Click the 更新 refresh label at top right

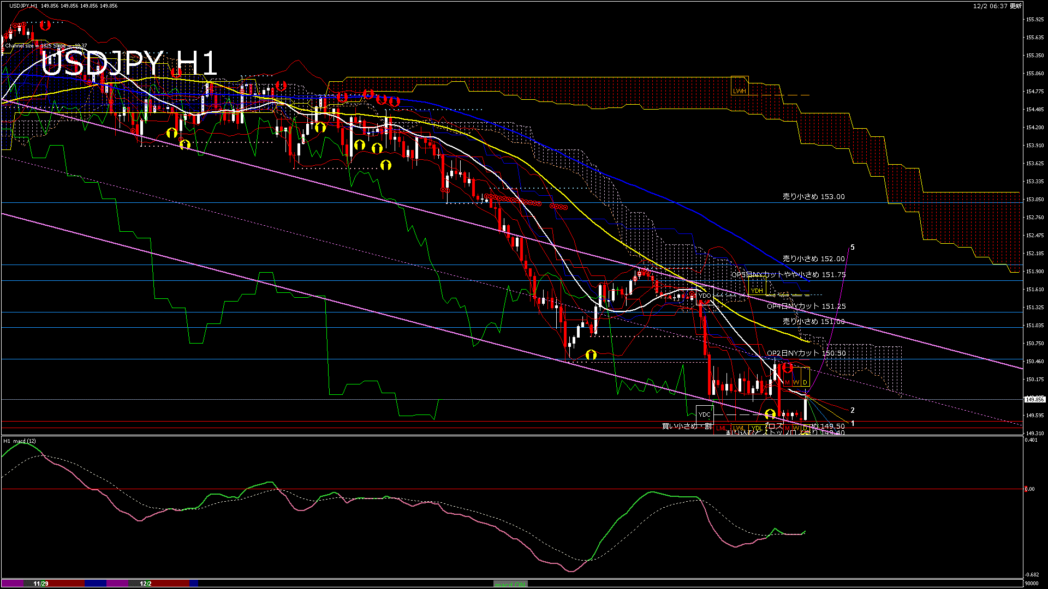[1015, 6]
